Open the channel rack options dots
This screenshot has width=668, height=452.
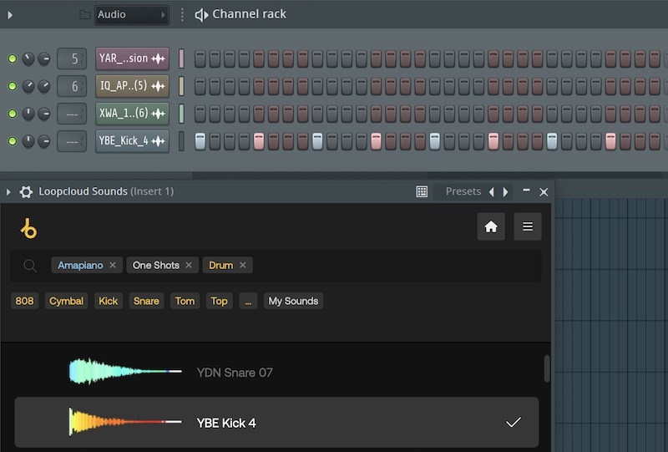182,15
